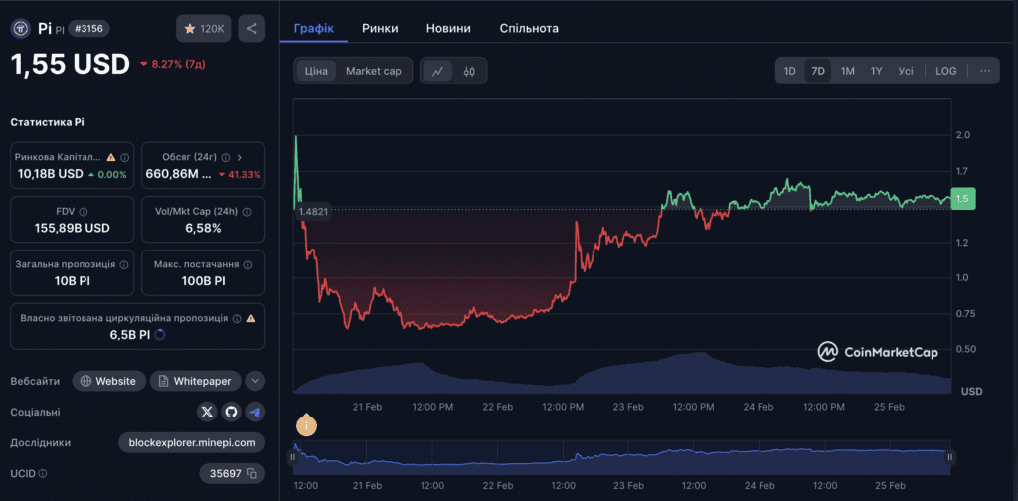The height and width of the screenshot is (501, 1018).
Task: Click the #3156 rank badge
Action: tap(89, 29)
